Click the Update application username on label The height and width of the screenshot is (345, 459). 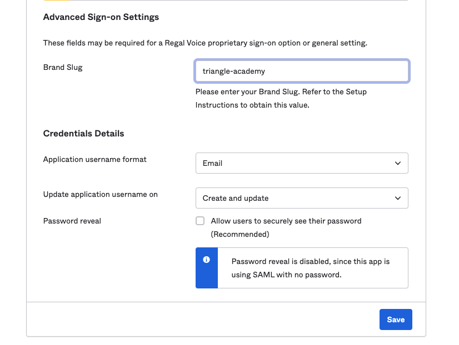point(101,194)
